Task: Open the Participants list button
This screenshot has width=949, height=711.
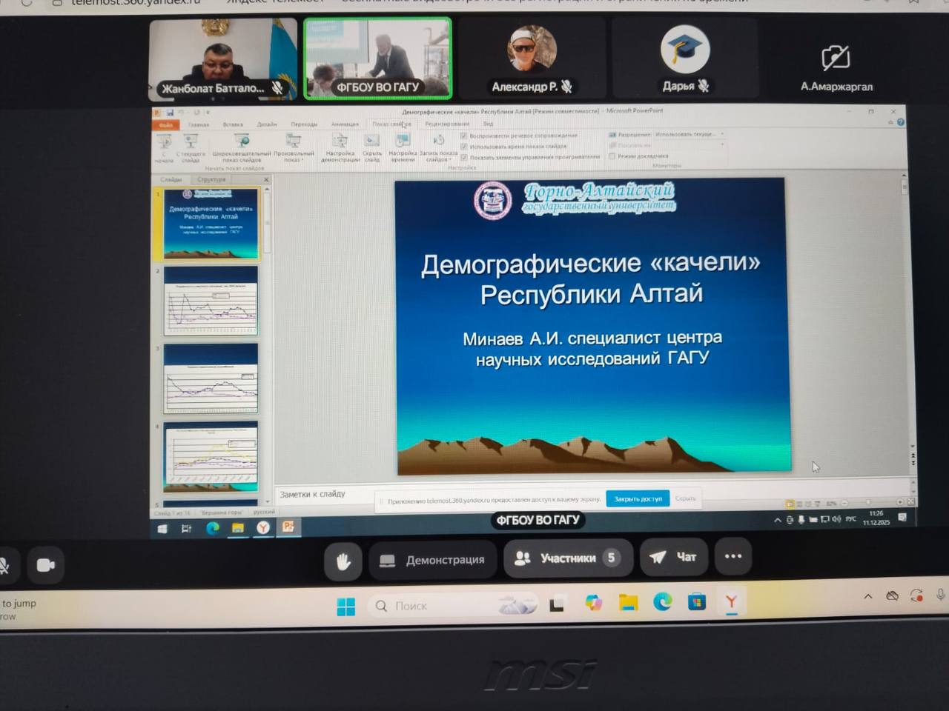Action: [x=567, y=558]
